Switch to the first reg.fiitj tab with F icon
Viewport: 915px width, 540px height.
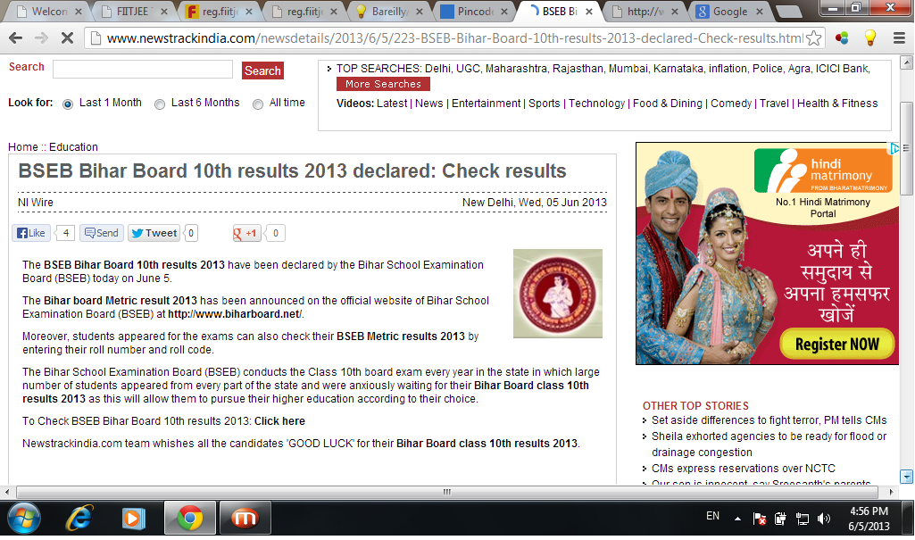(x=218, y=11)
